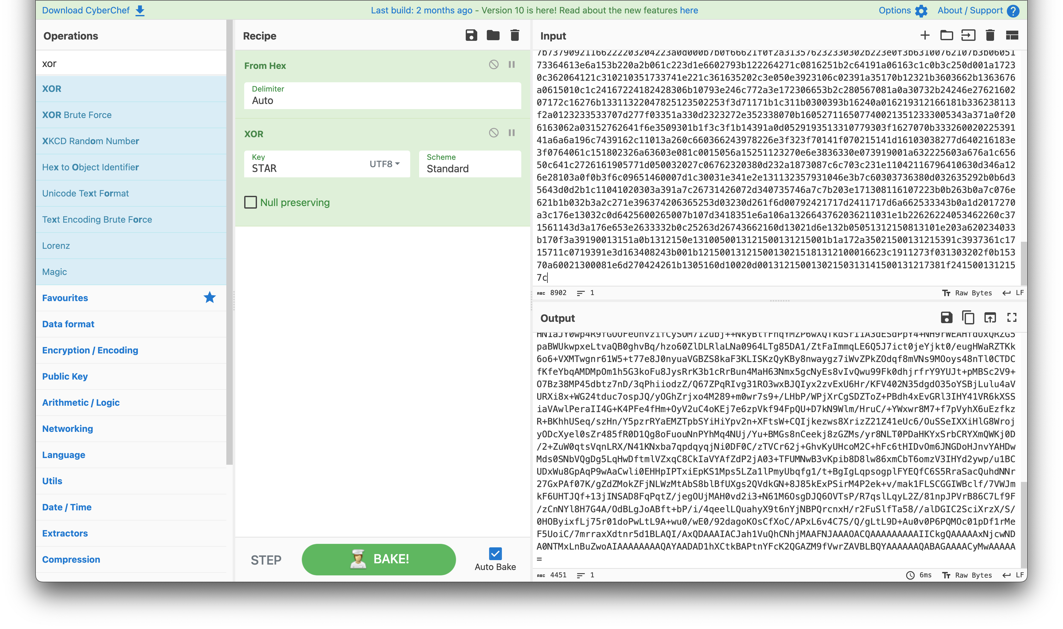Replace the input with the output

(x=990, y=317)
